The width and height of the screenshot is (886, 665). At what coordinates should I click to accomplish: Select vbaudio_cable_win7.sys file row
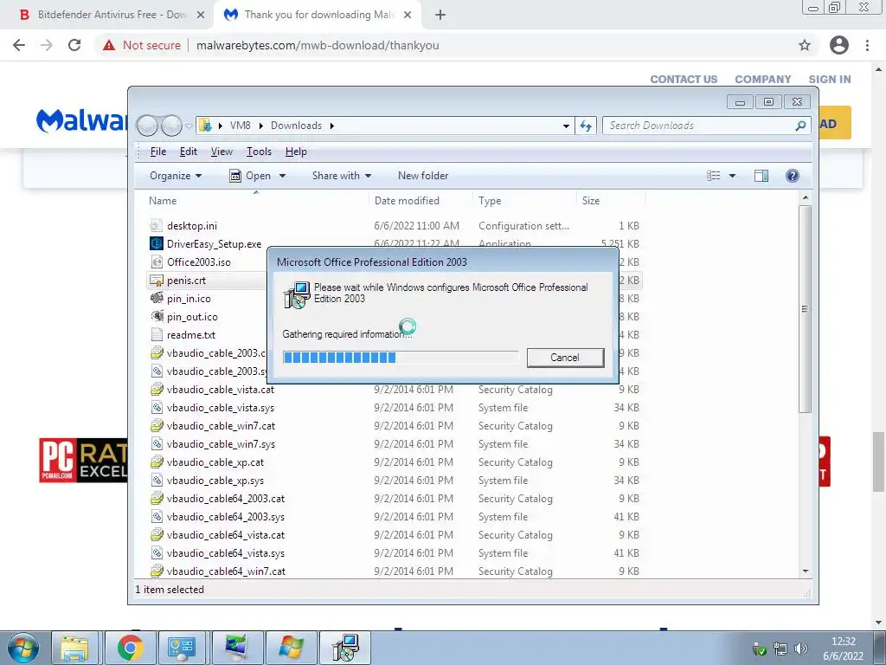(x=395, y=444)
